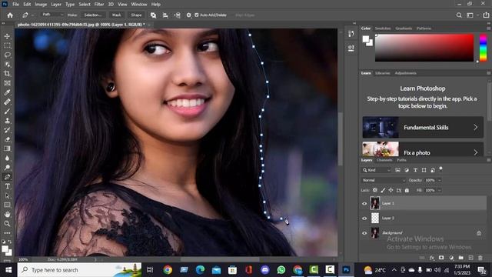The height and width of the screenshot is (277, 492).
Task: Toggle lock image pixels brush icon
Action: point(383,190)
